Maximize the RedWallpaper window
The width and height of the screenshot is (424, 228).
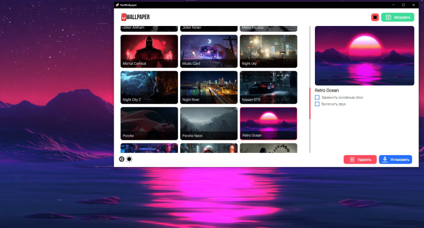pos(403,5)
